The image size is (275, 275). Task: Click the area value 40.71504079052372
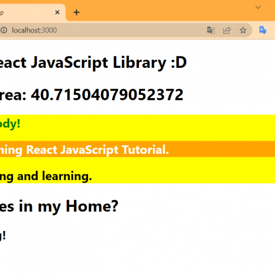pyautogui.click(x=106, y=95)
